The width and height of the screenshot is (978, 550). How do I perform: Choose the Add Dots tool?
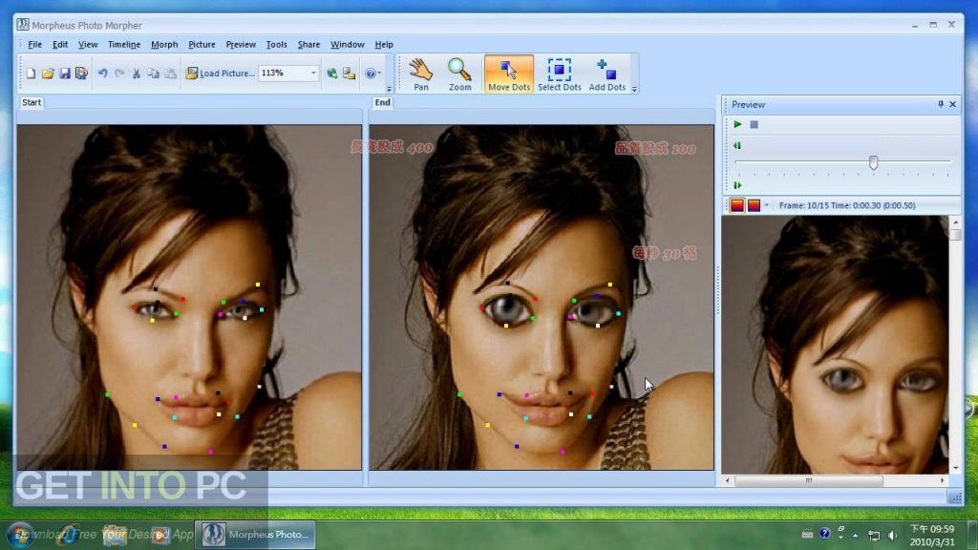pos(606,74)
